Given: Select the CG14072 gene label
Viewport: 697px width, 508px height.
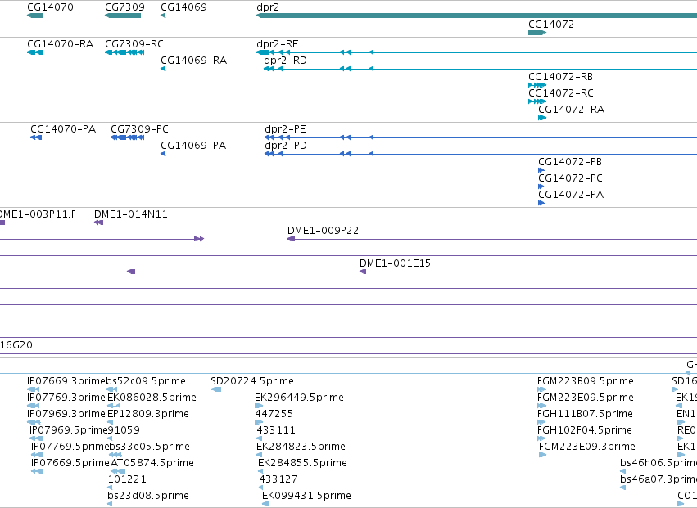Looking at the screenshot, I should 551,24.
